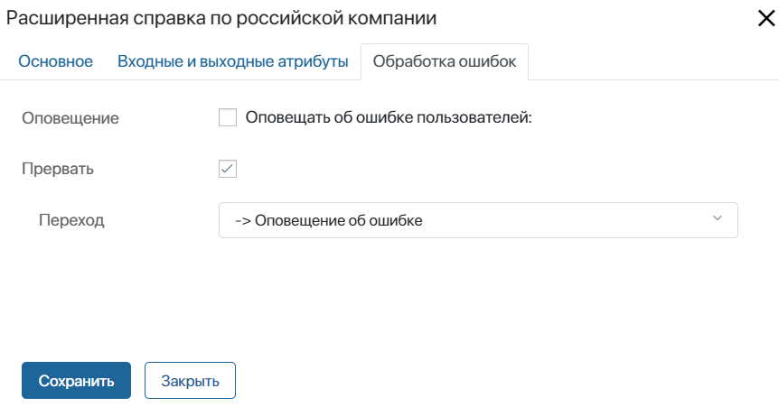The width and height of the screenshot is (779, 407).
Task: Click empty space beside Обработка ошибок tab
Action: (x=653, y=61)
